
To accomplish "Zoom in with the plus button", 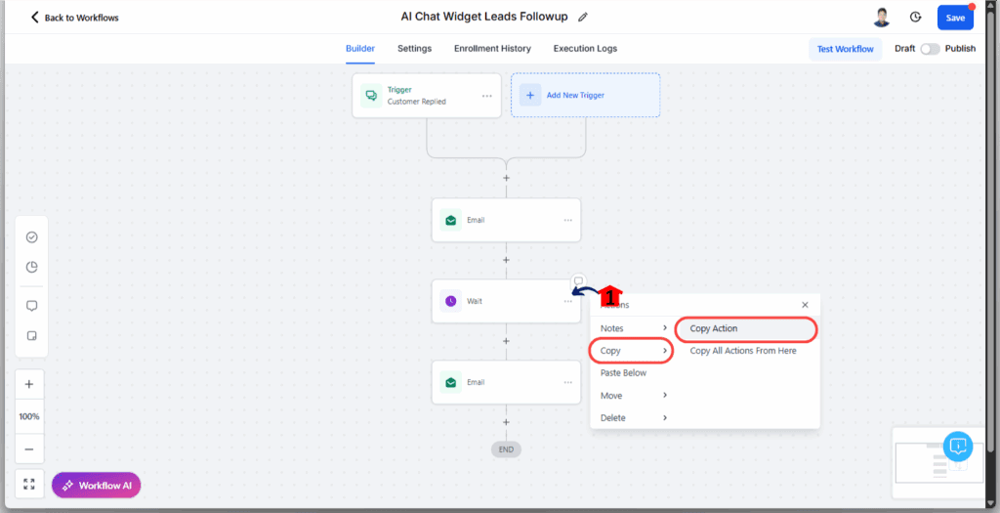I will [29, 384].
